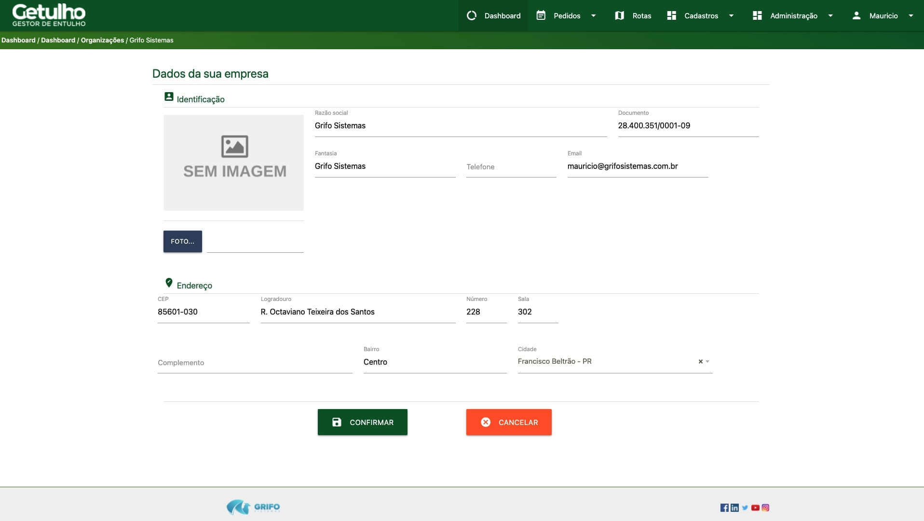
Task: Open the Cidade combo box Francisco Beltrão - PR
Action: coord(615,361)
